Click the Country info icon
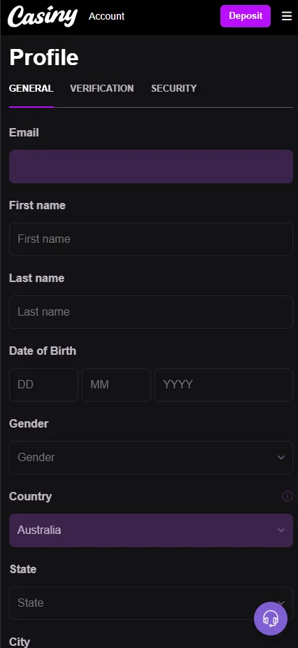The height and width of the screenshot is (648, 298). tap(288, 496)
